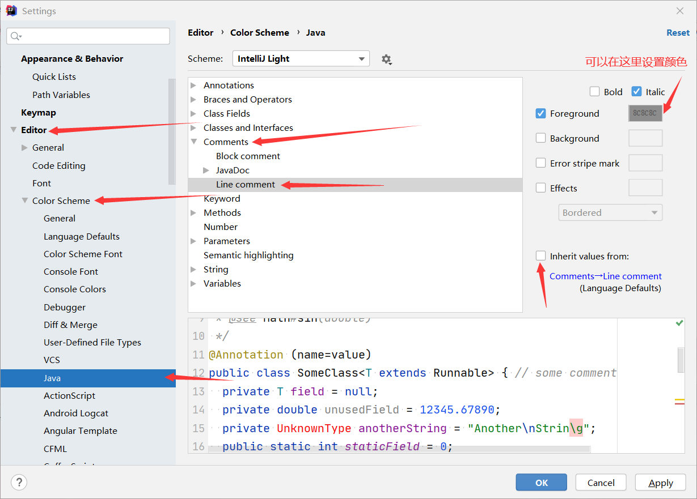Open the help question mark
697x499 pixels.
click(x=19, y=482)
